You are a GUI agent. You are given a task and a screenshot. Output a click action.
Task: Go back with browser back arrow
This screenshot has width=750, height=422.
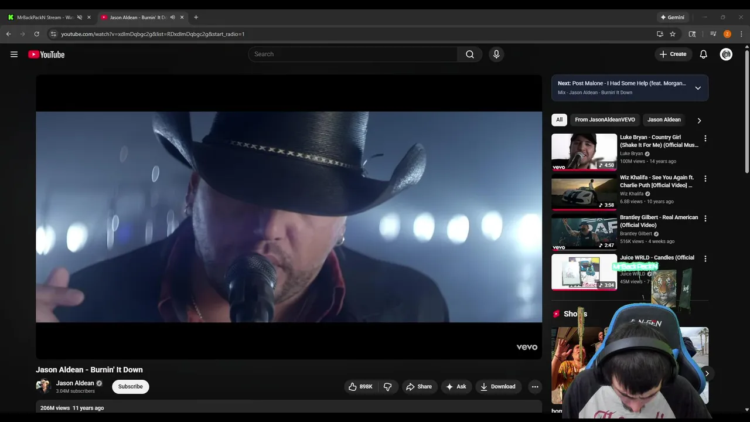tap(9, 34)
